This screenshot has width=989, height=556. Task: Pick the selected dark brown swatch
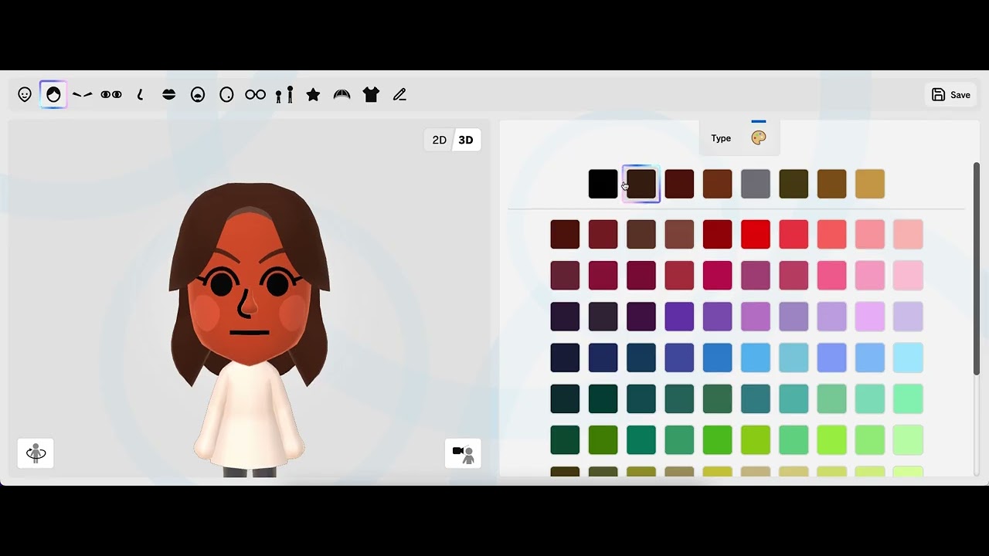641,184
